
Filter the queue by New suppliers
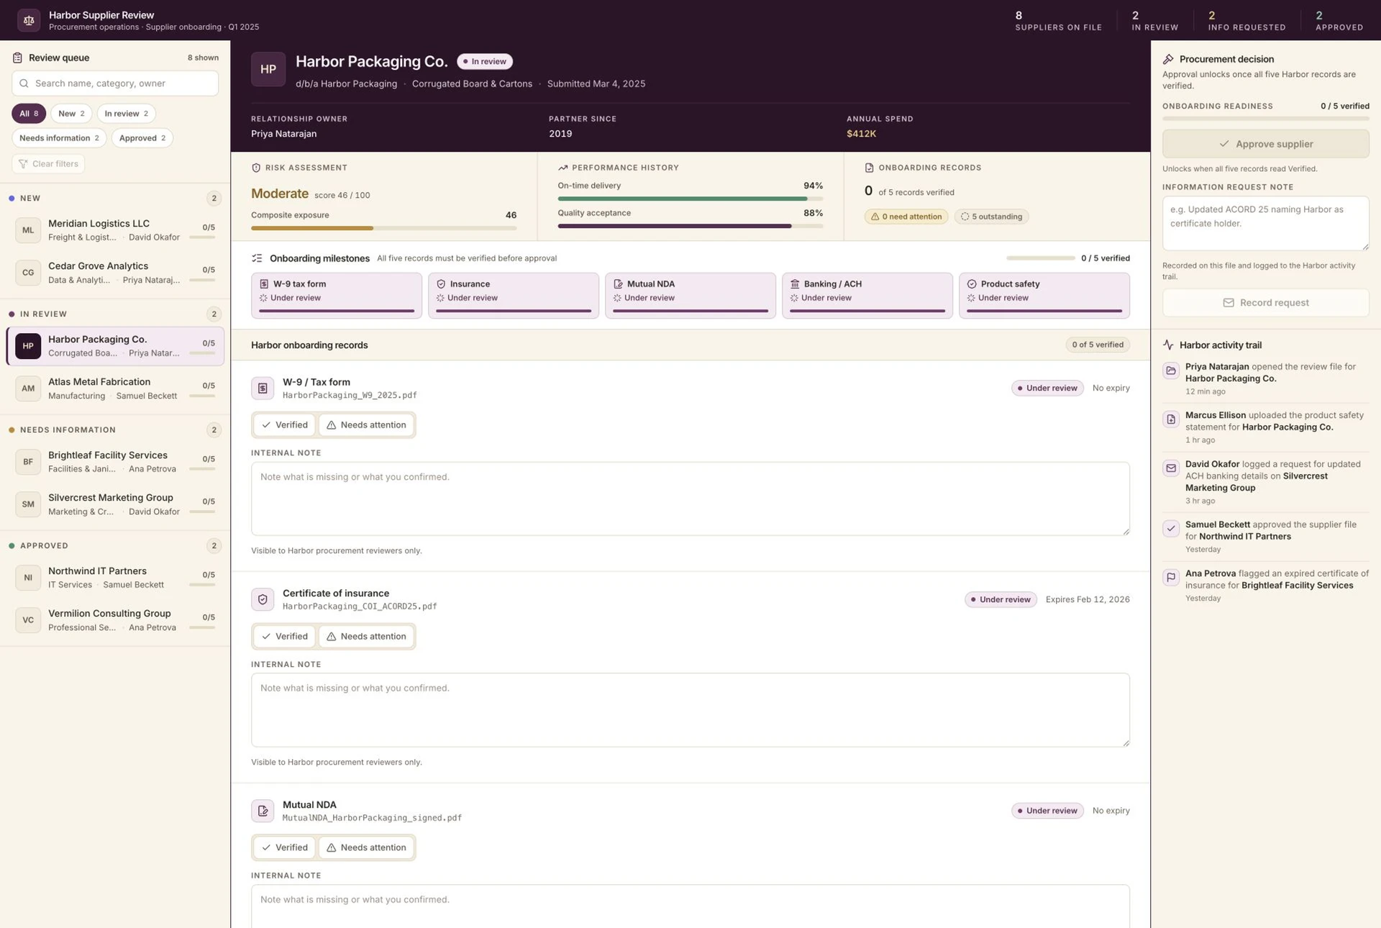click(x=71, y=114)
